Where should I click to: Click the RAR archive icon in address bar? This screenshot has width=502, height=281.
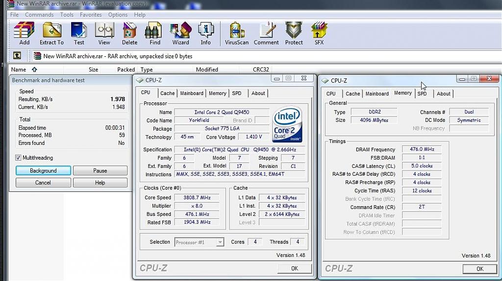tap(37, 56)
